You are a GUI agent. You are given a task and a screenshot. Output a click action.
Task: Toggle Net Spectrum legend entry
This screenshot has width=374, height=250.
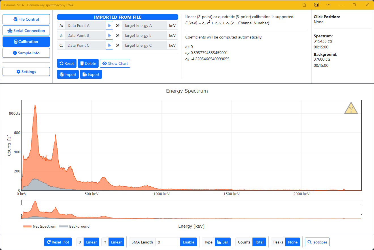[40, 227]
